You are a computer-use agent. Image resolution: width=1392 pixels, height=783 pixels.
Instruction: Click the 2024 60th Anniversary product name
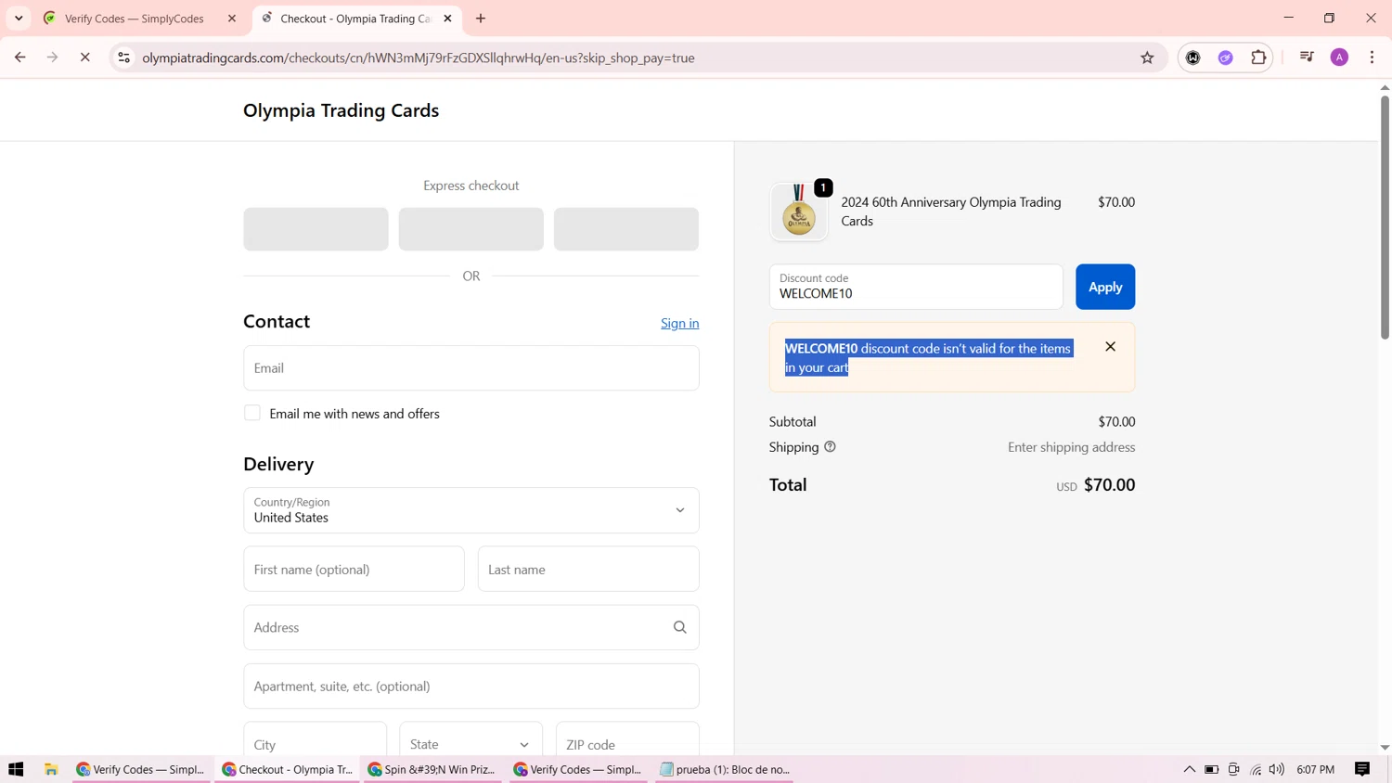pyautogui.click(x=951, y=212)
